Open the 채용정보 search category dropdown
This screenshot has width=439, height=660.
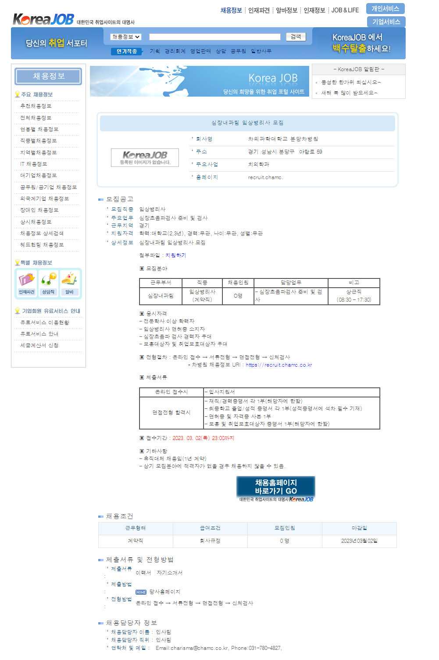(x=126, y=37)
